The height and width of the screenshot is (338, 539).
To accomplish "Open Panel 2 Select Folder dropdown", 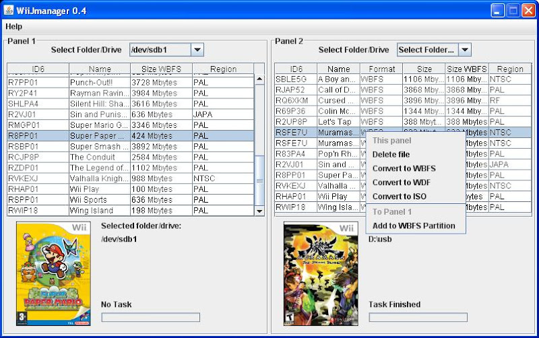I will pos(465,50).
